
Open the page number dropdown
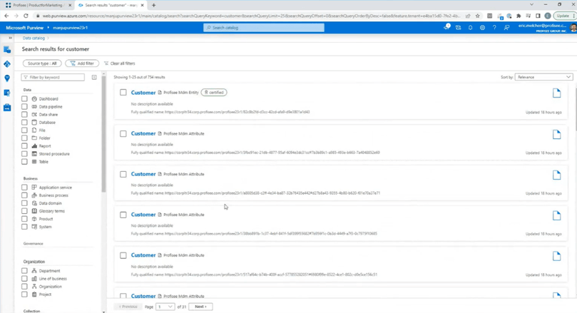click(x=165, y=307)
